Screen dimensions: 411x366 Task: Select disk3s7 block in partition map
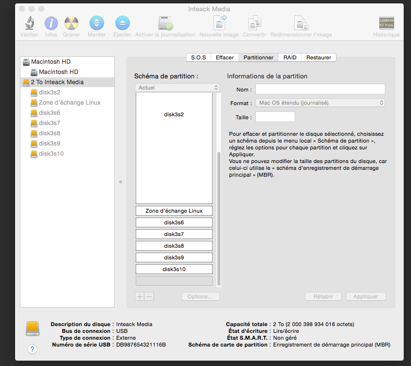[174, 234]
